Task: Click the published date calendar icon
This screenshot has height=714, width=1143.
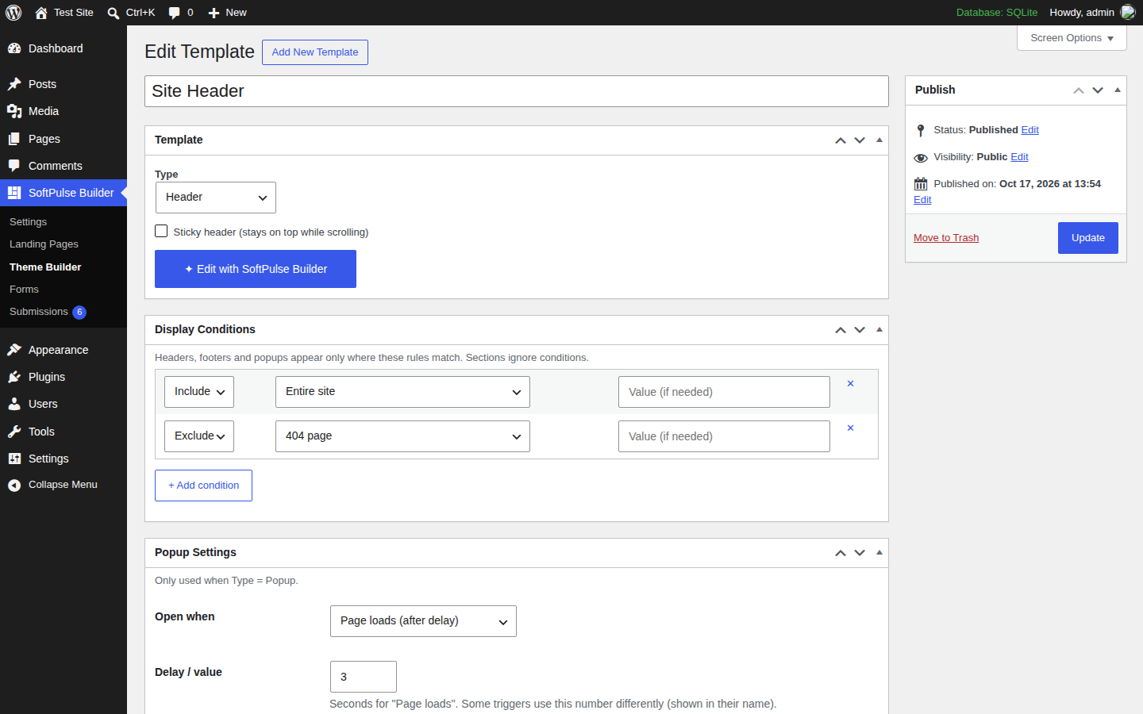Action: [x=921, y=184]
